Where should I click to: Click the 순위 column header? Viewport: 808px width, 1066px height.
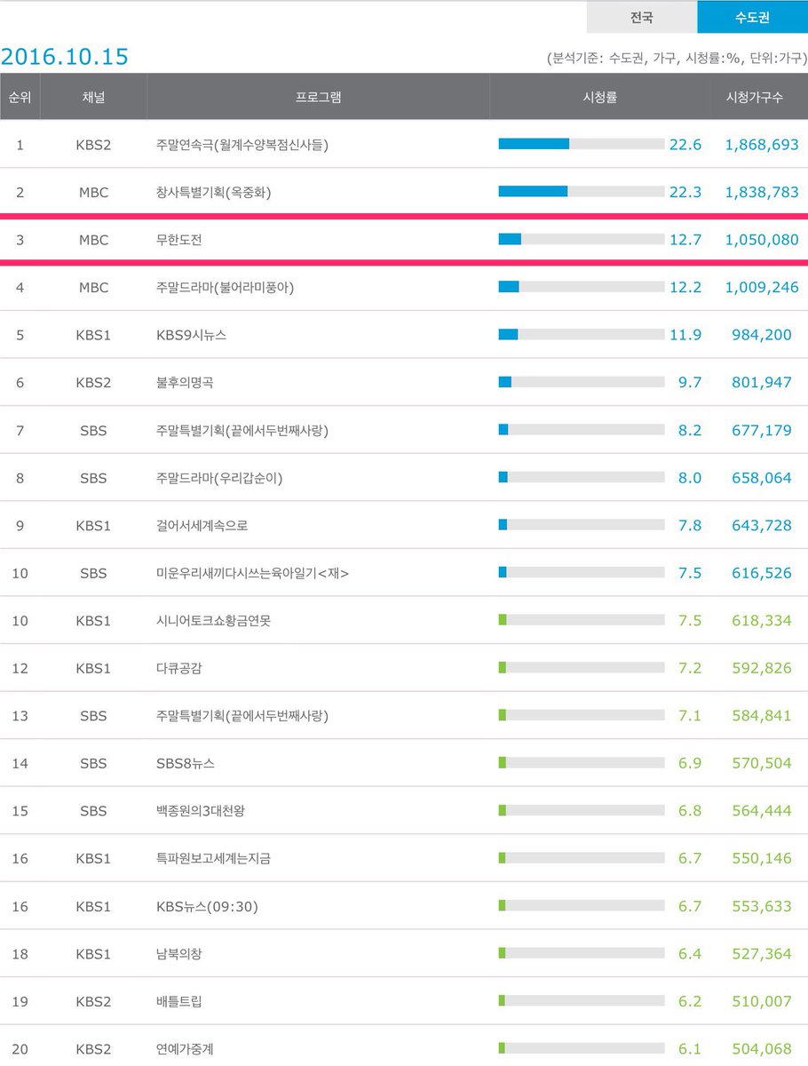click(x=20, y=97)
